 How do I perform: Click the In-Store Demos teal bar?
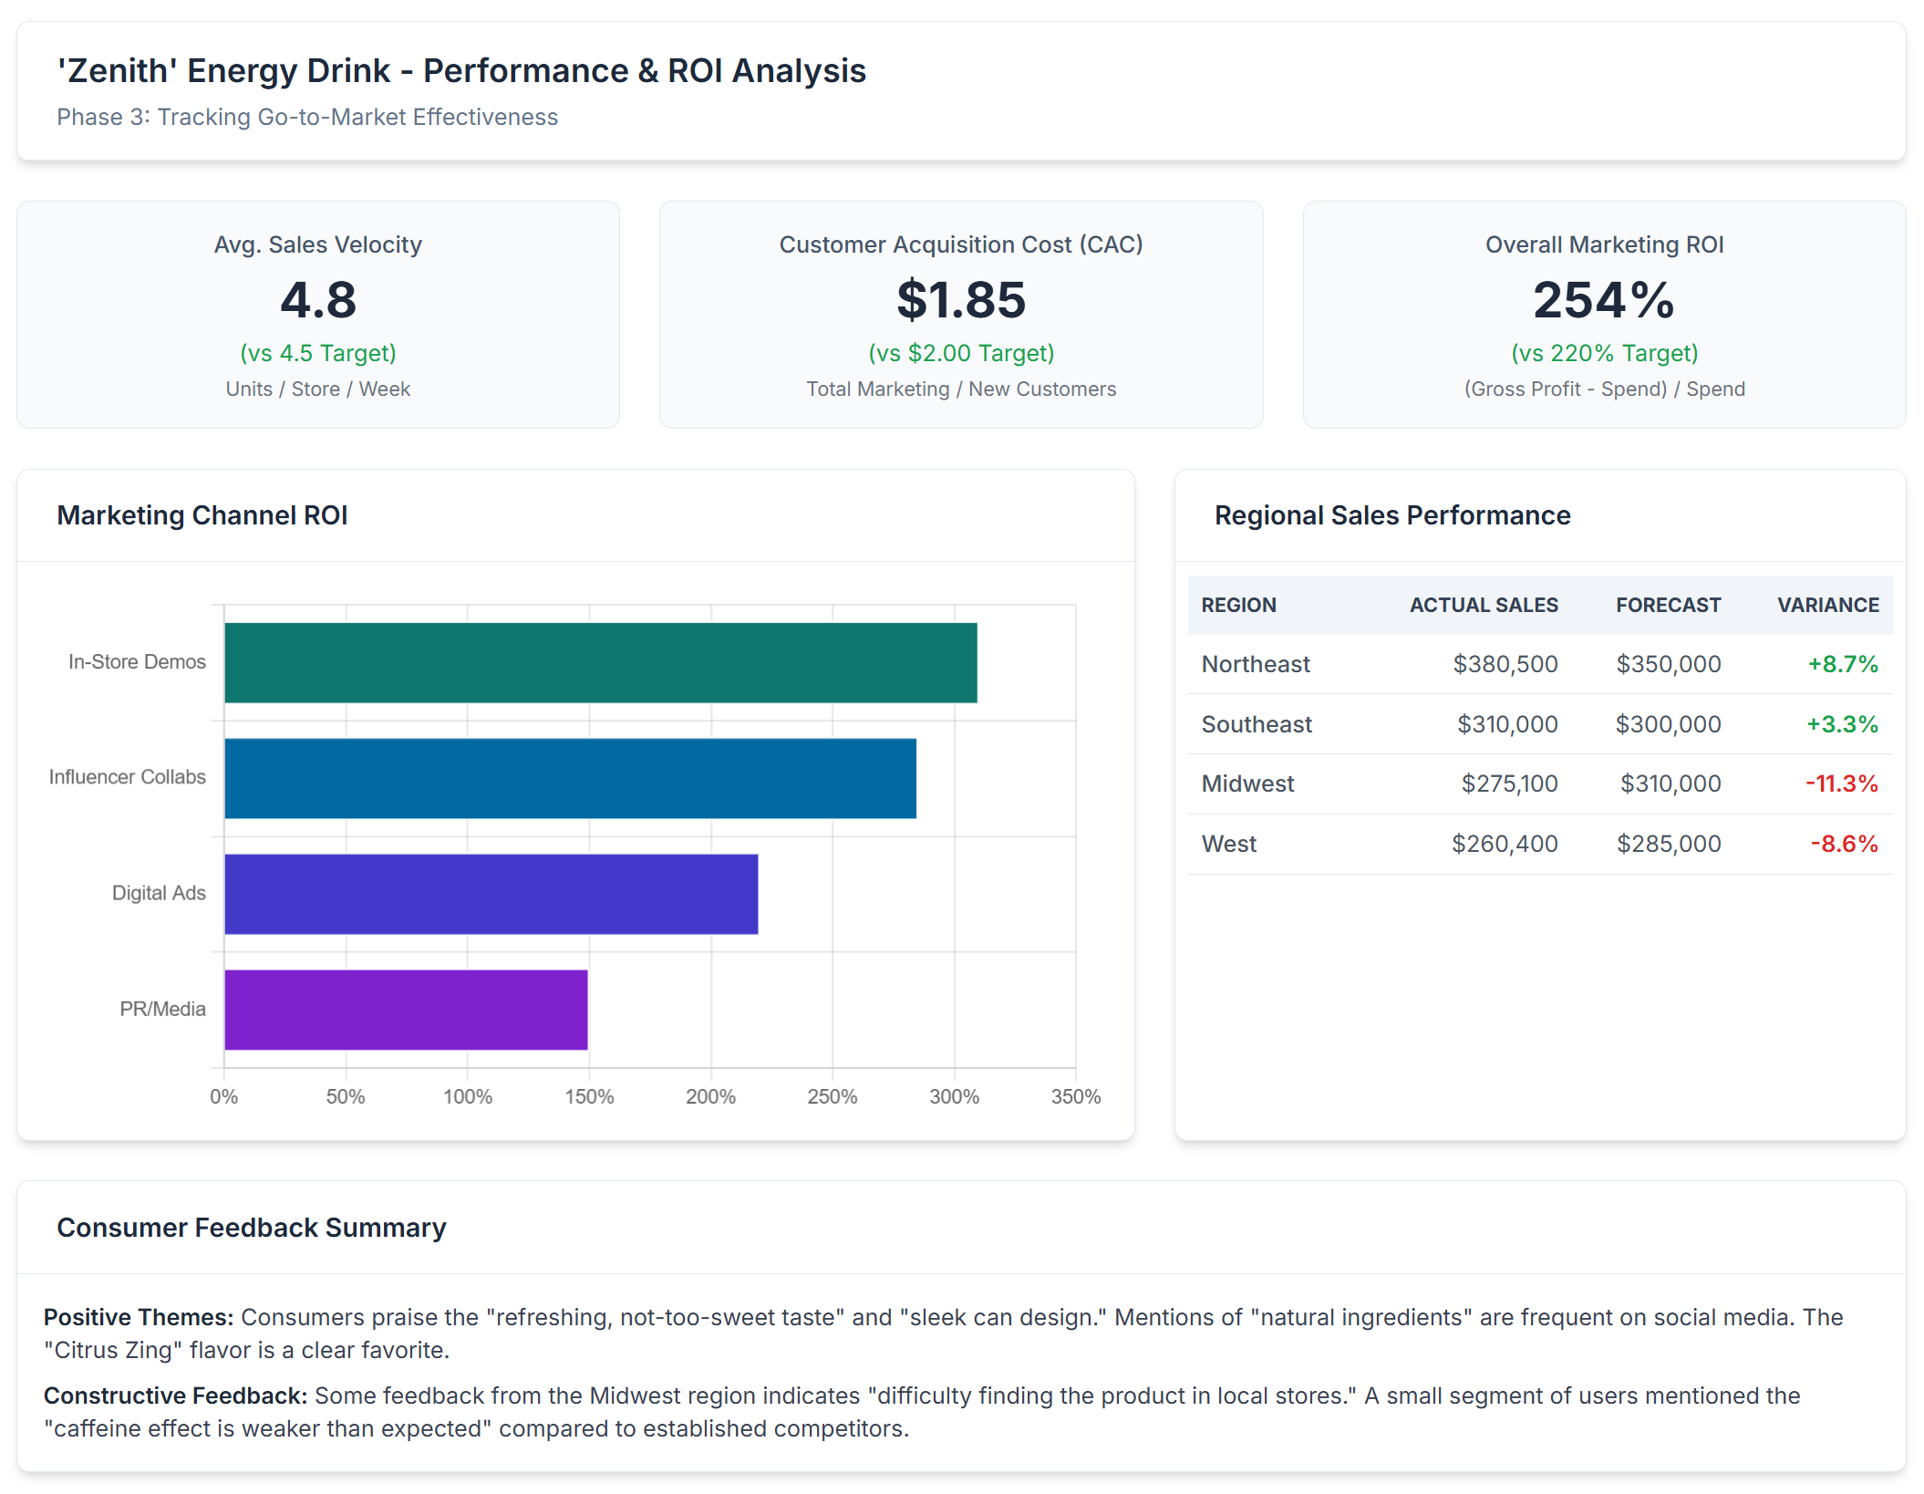point(601,663)
